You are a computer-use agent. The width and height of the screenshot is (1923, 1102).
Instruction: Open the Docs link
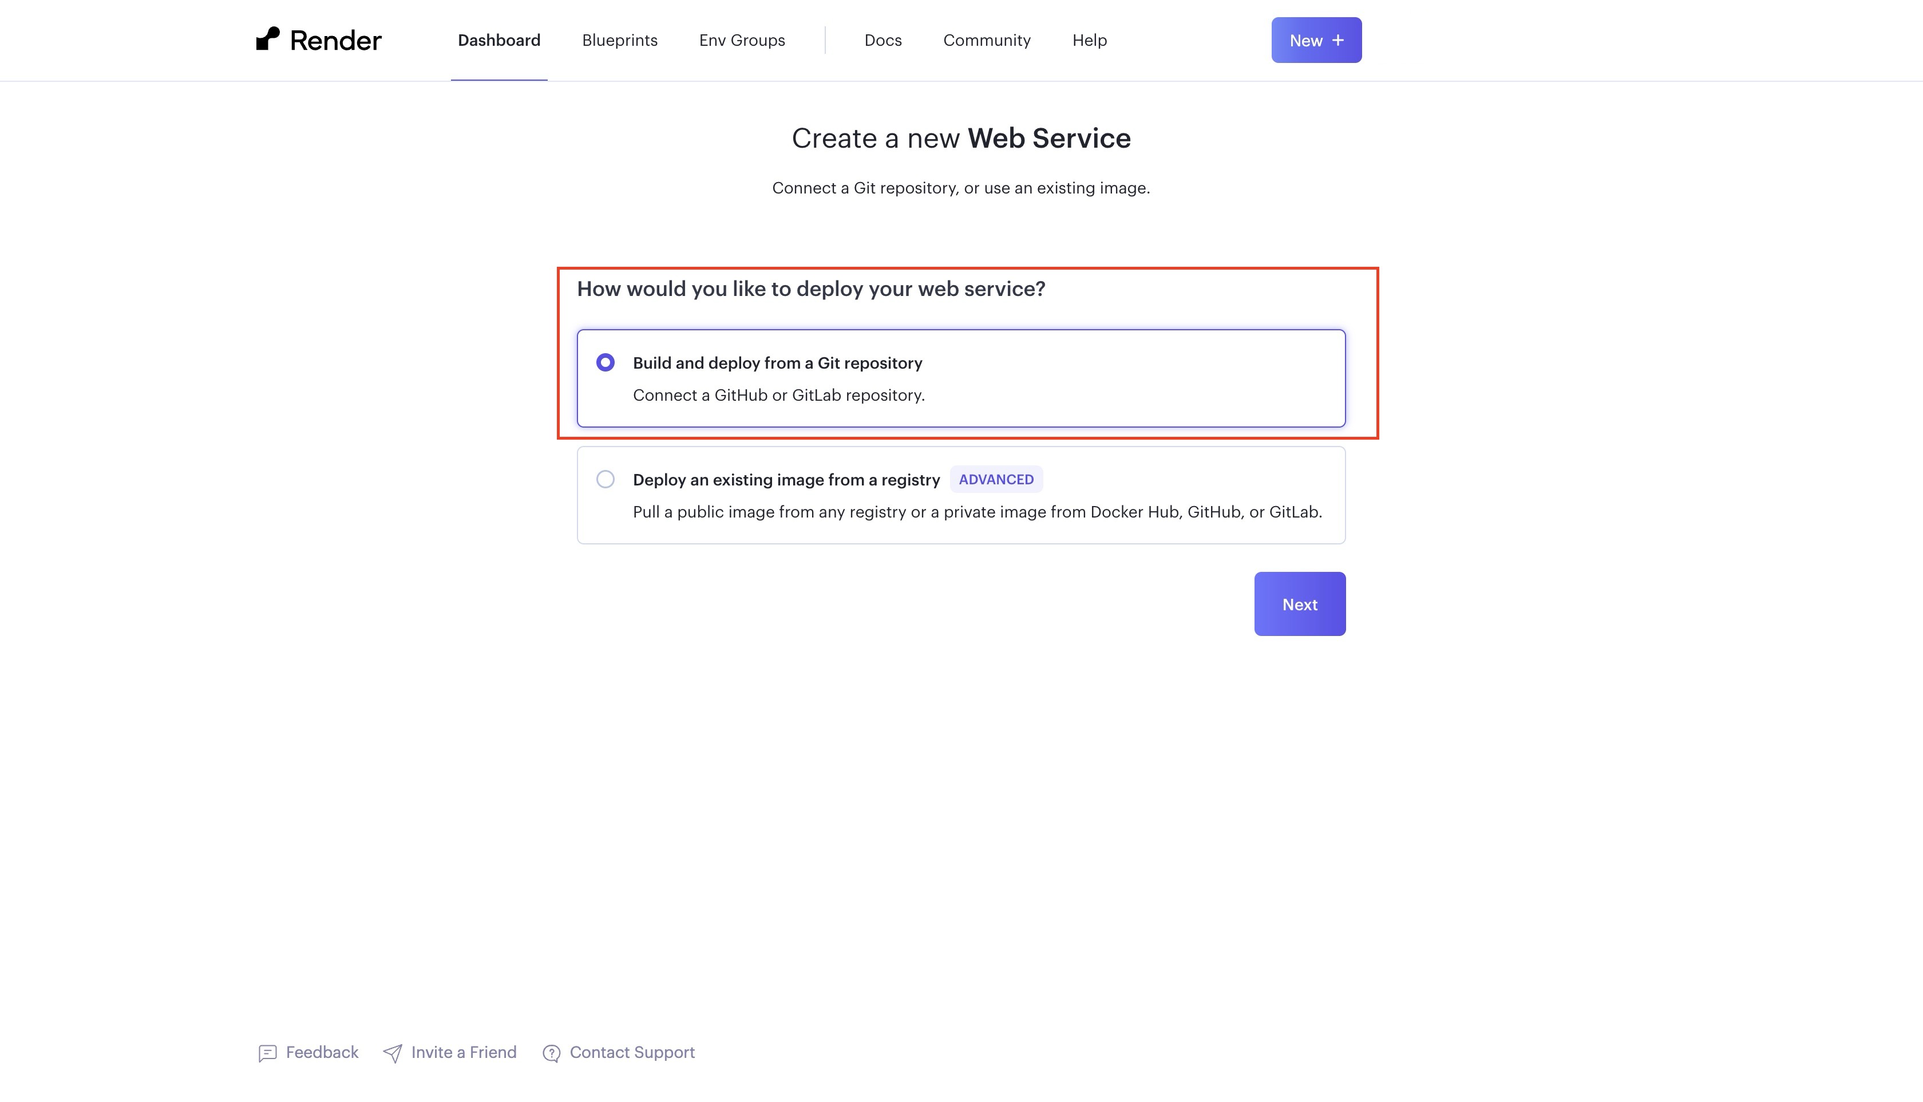(x=883, y=40)
